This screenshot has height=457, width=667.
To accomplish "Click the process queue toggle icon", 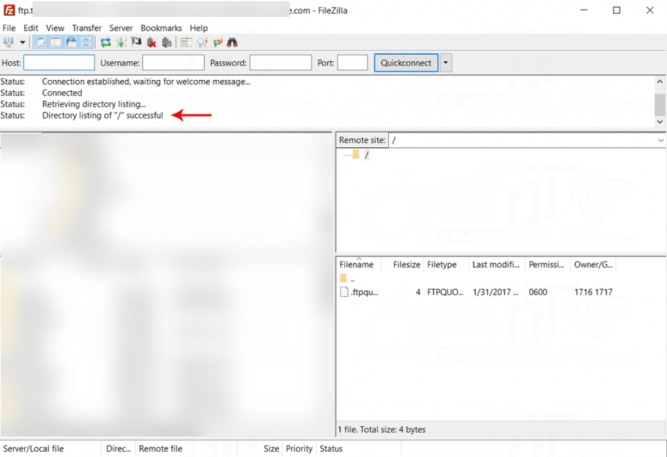I will click(121, 42).
